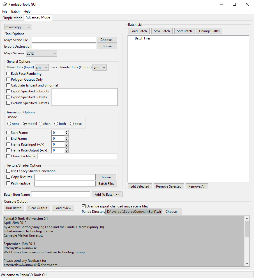
Task: Click Clear Output
Action: (x=38, y=208)
